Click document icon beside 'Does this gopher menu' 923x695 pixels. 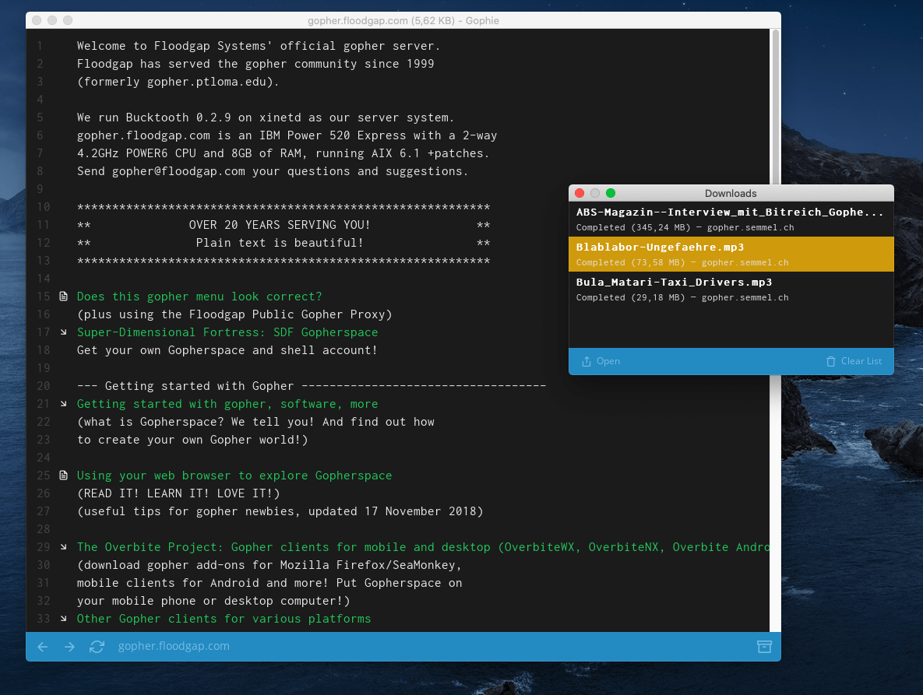[x=64, y=297]
